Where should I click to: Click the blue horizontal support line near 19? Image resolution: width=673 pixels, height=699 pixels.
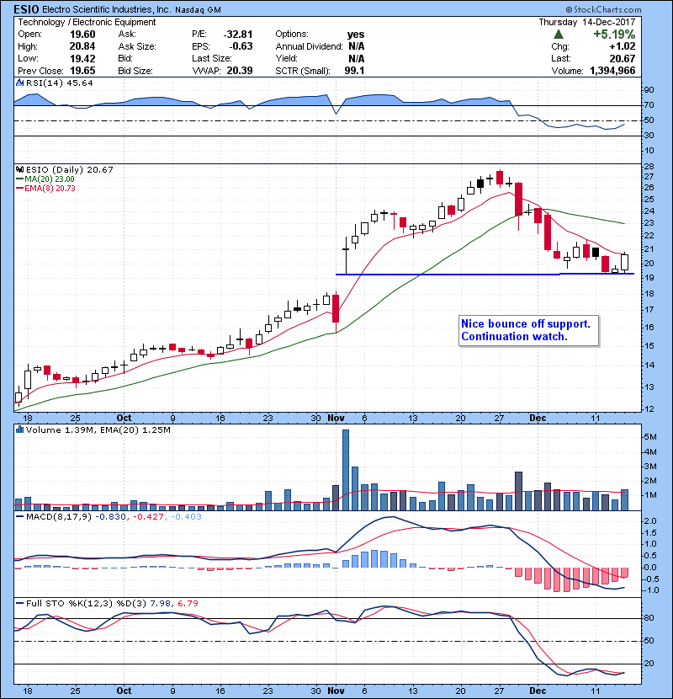point(485,275)
